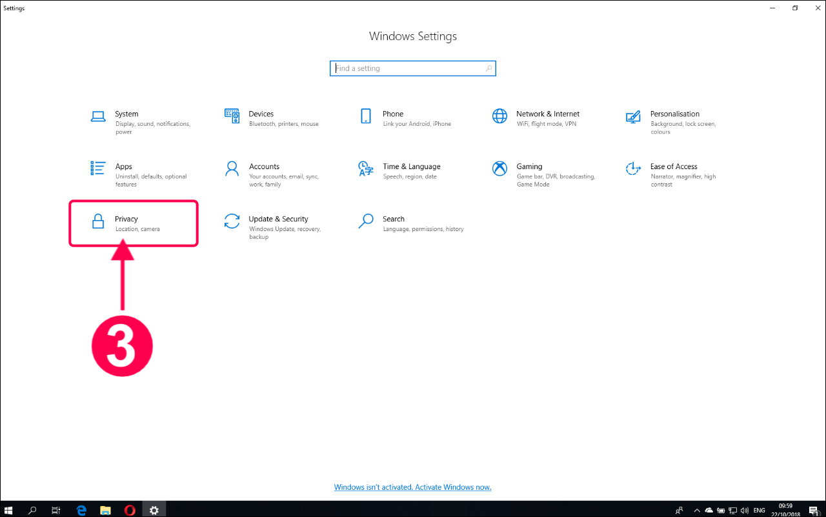The width and height of the screenshot is (826, 517).
Task: Click the Windows Settings heading
Action: pos(413,36)
